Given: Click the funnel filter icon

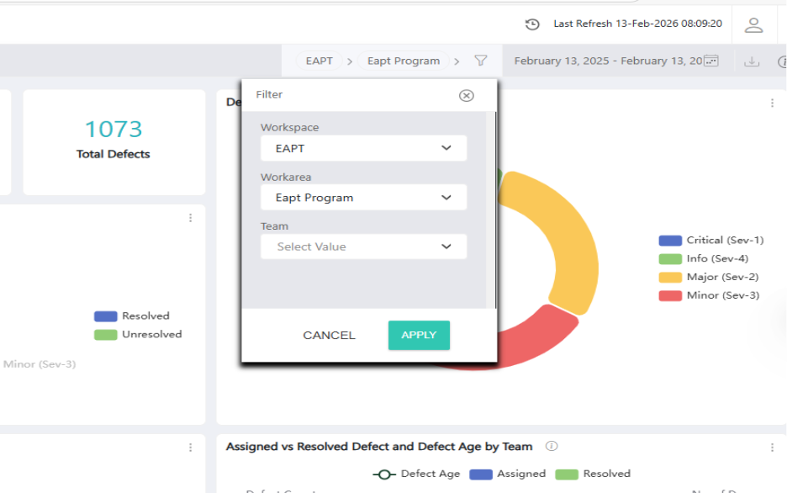Looking at the screenshot, I should pos(480,61).
